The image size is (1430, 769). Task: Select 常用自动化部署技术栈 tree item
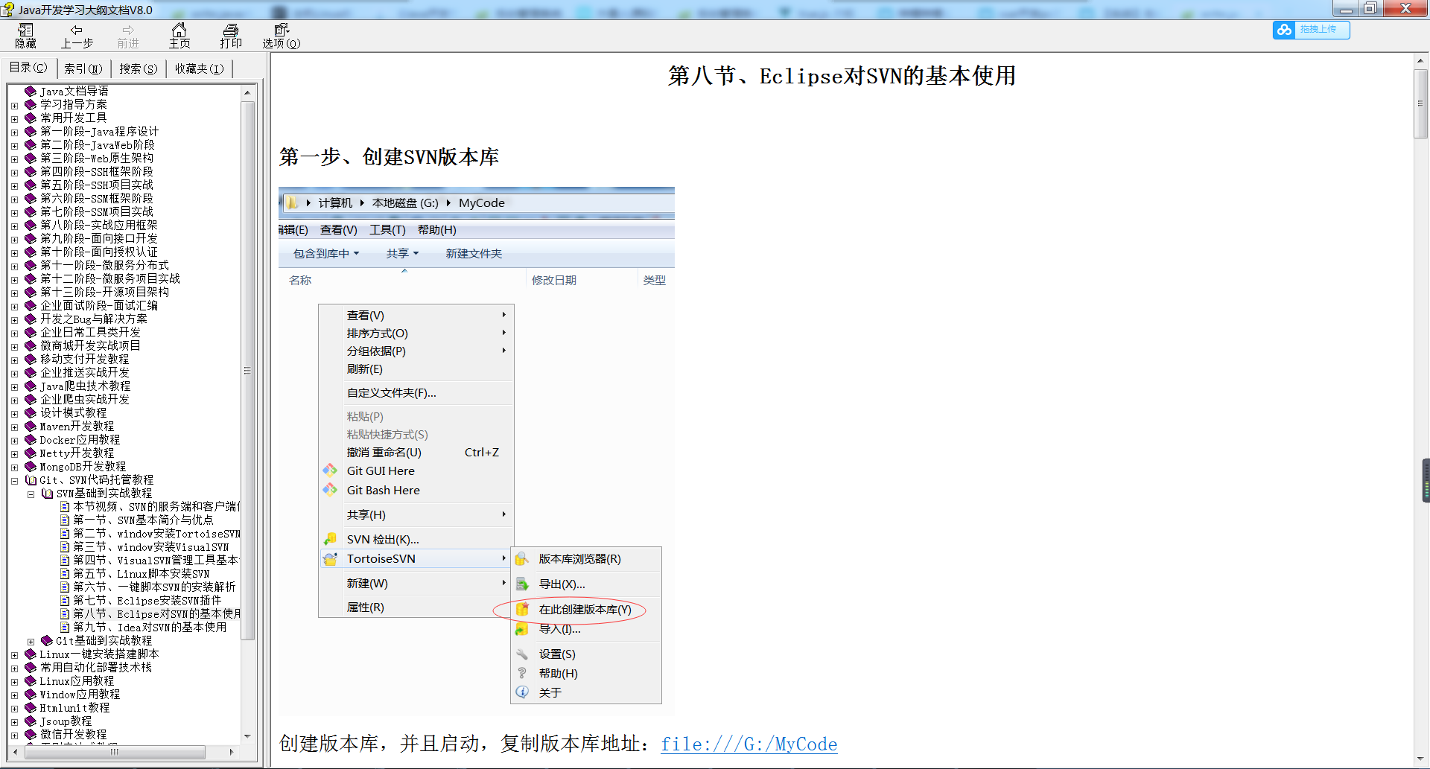click(x=95, y=668)
